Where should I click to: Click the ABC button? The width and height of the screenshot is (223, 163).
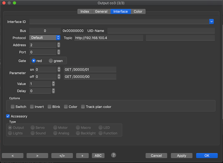98,156
